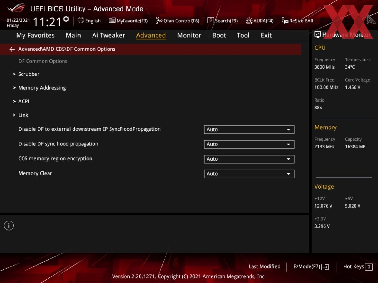Viewport: 378px width, 283px height.
Task: Click the +3.3V reading 3.296 V
Action: (322, 226)
